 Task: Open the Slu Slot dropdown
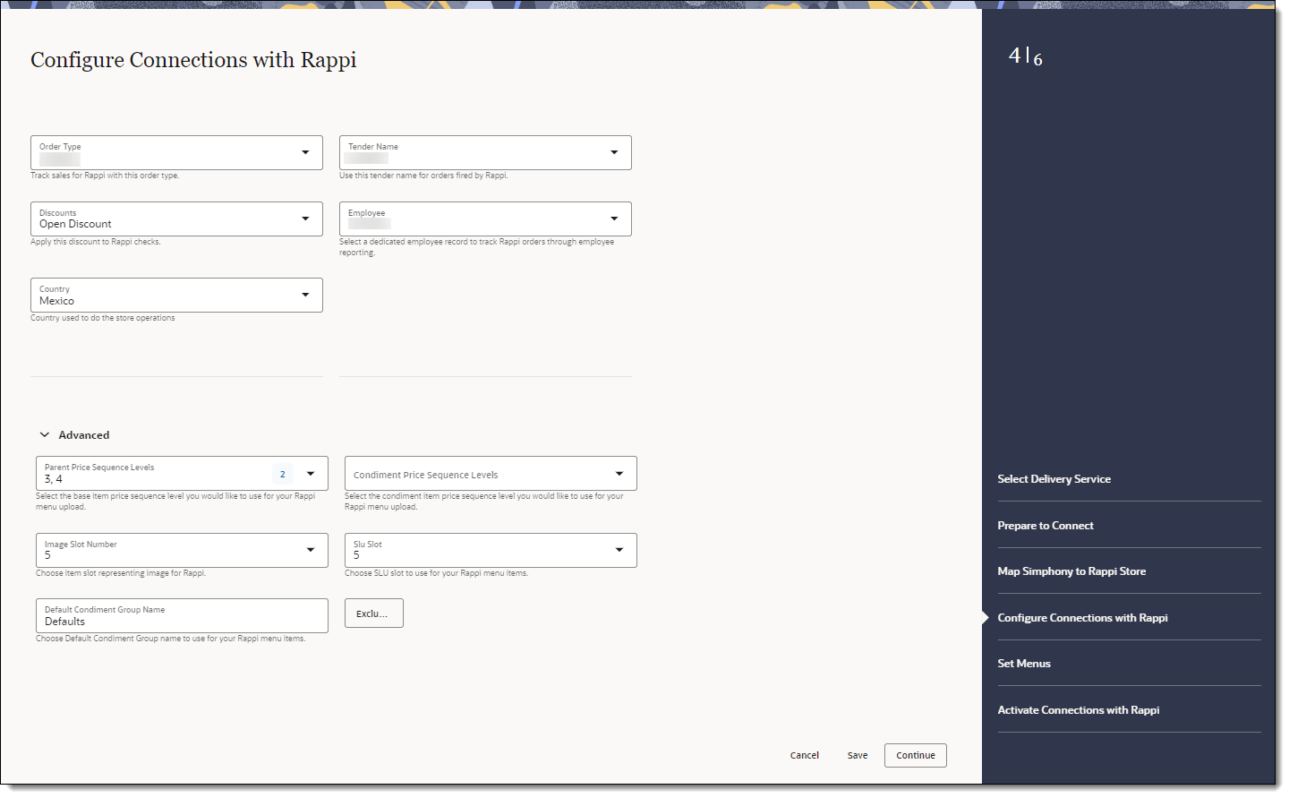(x=491, y=550)
